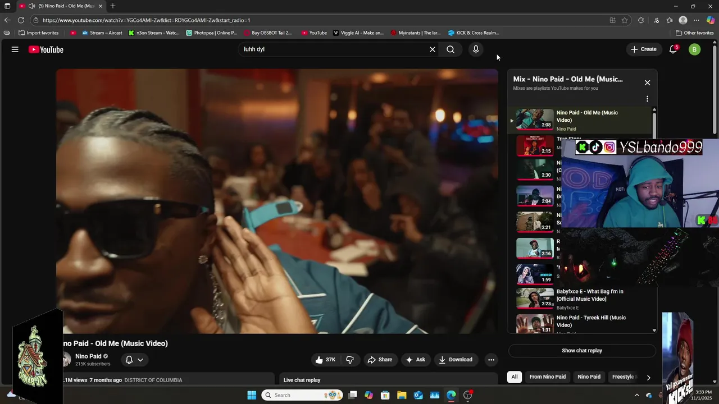Open Other favorites folder
This screenshot has height=404, width=719.
[695, 33]
